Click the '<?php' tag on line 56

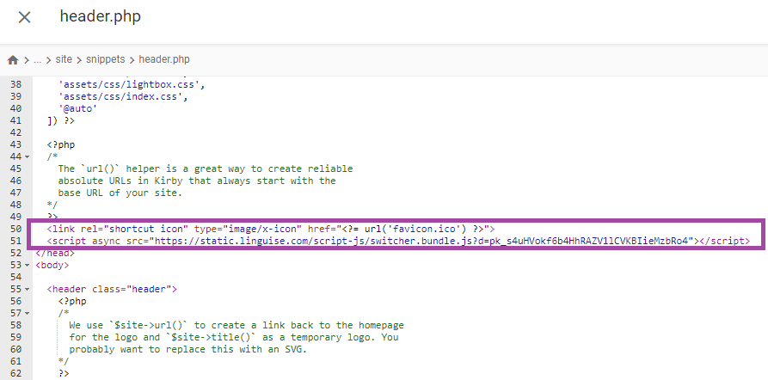click(x=72, y=301)
